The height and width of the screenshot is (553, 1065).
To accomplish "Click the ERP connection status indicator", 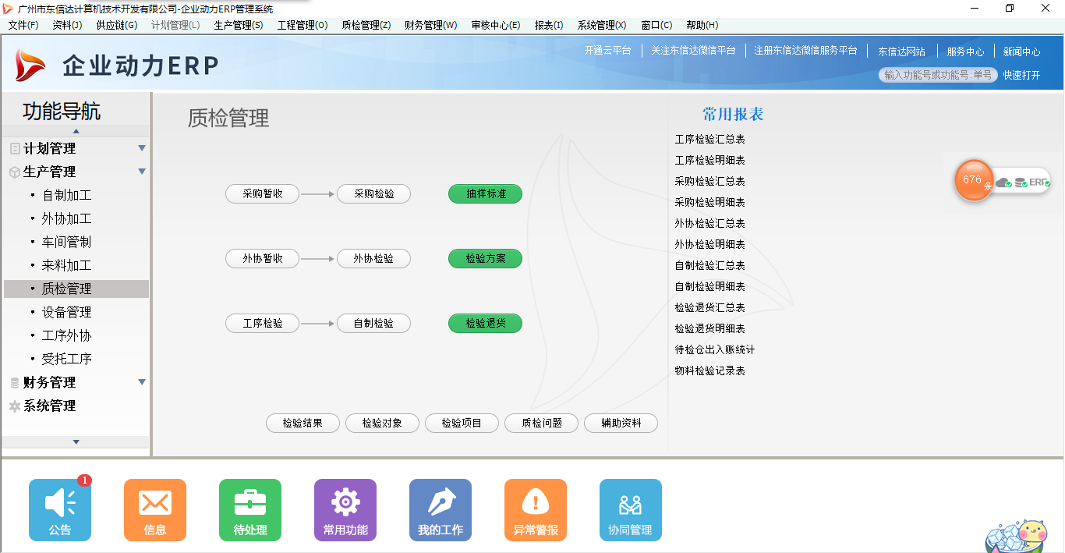I will pyautogui.click(x=1039, y=183).
